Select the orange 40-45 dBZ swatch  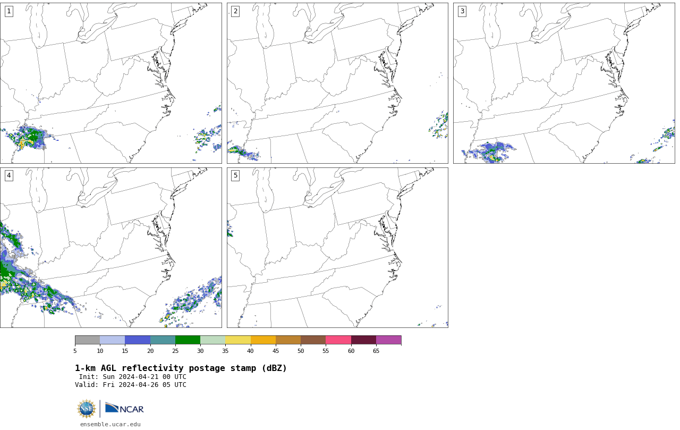click(x=263, y=340)
